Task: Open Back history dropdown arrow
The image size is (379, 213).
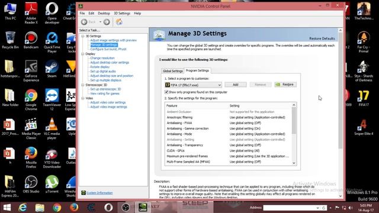Action: coord(100,22)
